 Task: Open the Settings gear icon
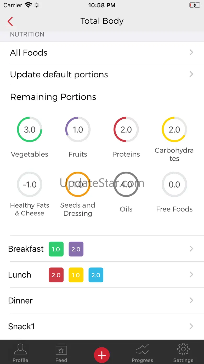click(183, 353)
